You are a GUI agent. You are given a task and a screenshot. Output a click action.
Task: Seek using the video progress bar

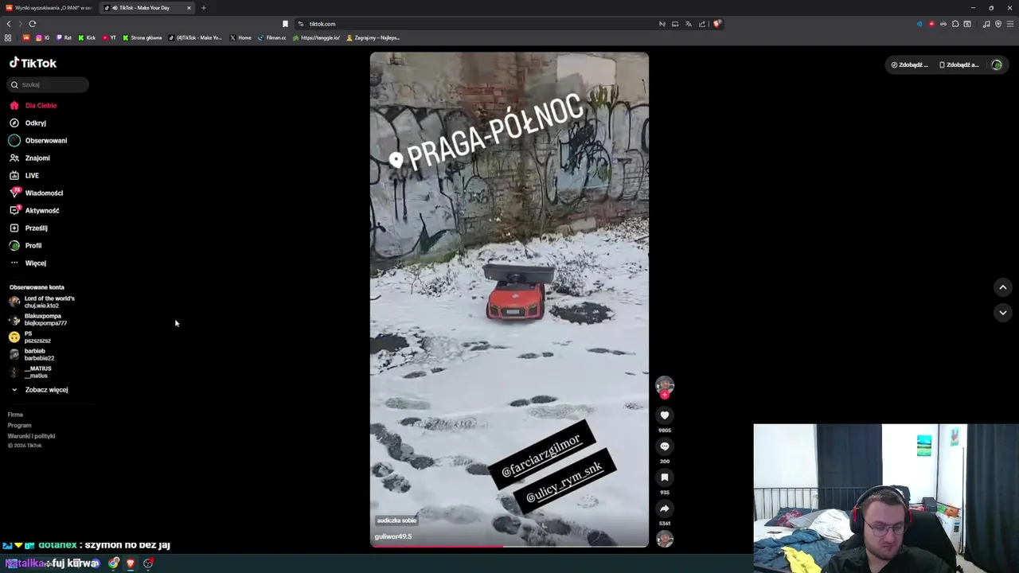[509, 546]
